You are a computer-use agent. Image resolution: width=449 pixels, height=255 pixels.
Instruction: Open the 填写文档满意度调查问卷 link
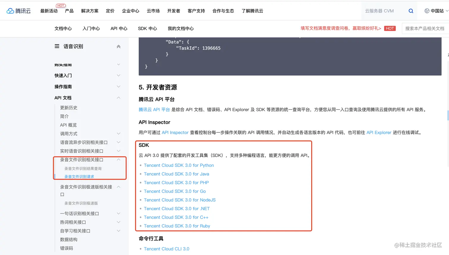coord(341,28)
